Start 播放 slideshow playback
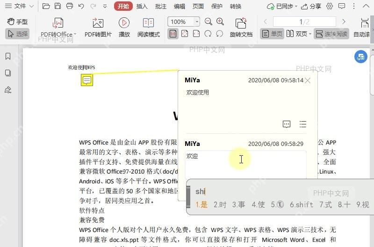Image resolution: width=374 pixels, height=247 pixels. 124,28
